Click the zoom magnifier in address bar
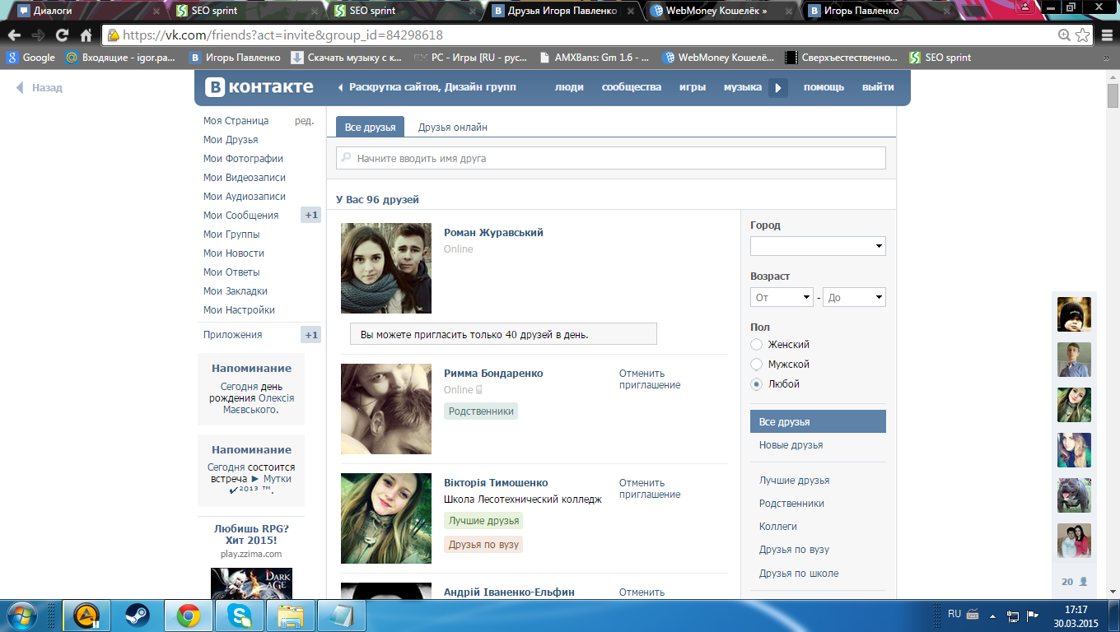 click(1064, 35)
